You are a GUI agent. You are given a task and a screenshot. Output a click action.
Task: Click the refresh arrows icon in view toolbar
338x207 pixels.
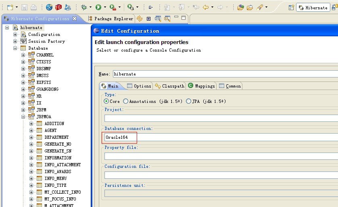(x=140, y=19)
